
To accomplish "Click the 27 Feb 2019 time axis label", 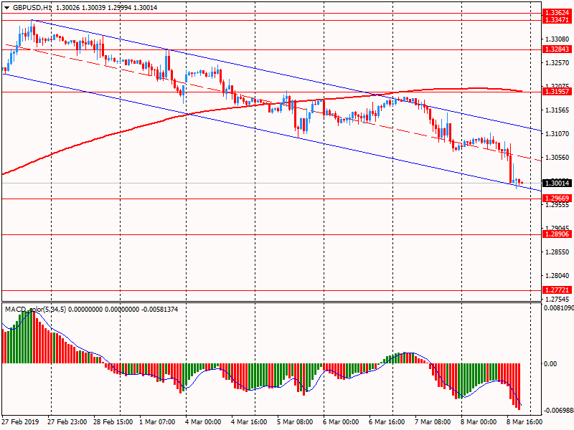I will (x=20, y=422).
